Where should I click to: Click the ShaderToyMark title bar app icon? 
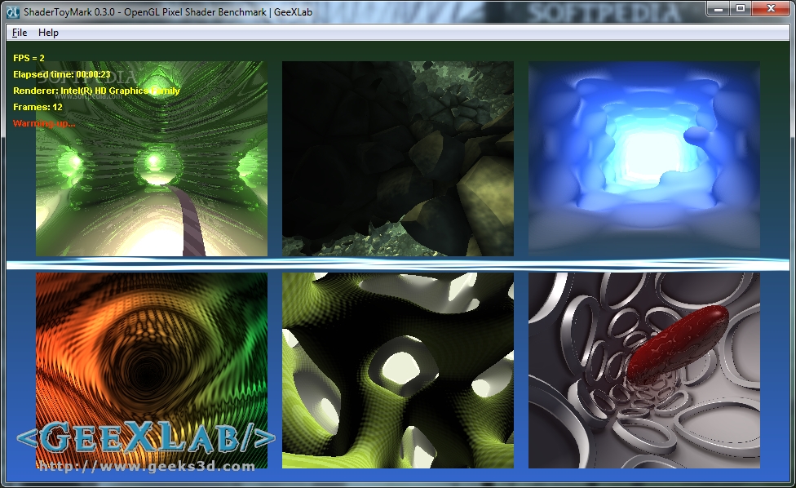tap(13, 11)
